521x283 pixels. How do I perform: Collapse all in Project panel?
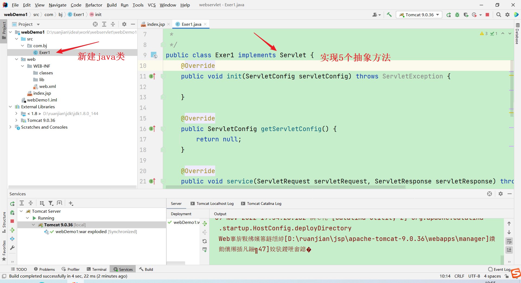point(113,24)
